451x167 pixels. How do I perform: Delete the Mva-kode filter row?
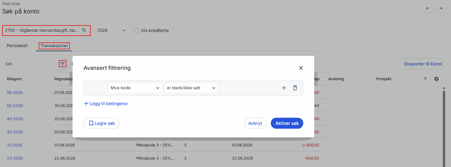295,88
